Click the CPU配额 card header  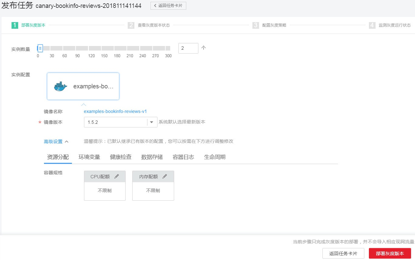pos(105,176)
